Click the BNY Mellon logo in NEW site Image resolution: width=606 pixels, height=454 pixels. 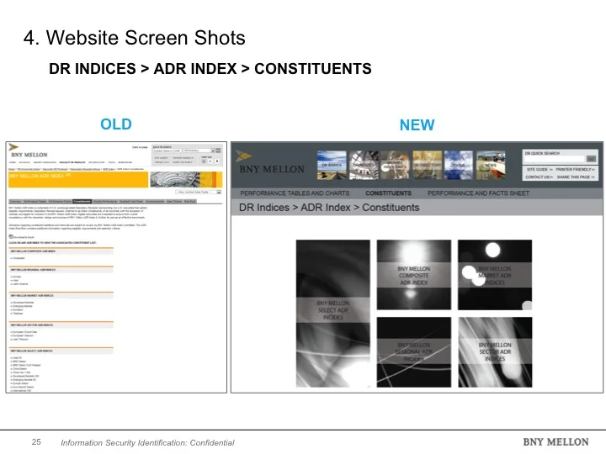tap(269, 162)
